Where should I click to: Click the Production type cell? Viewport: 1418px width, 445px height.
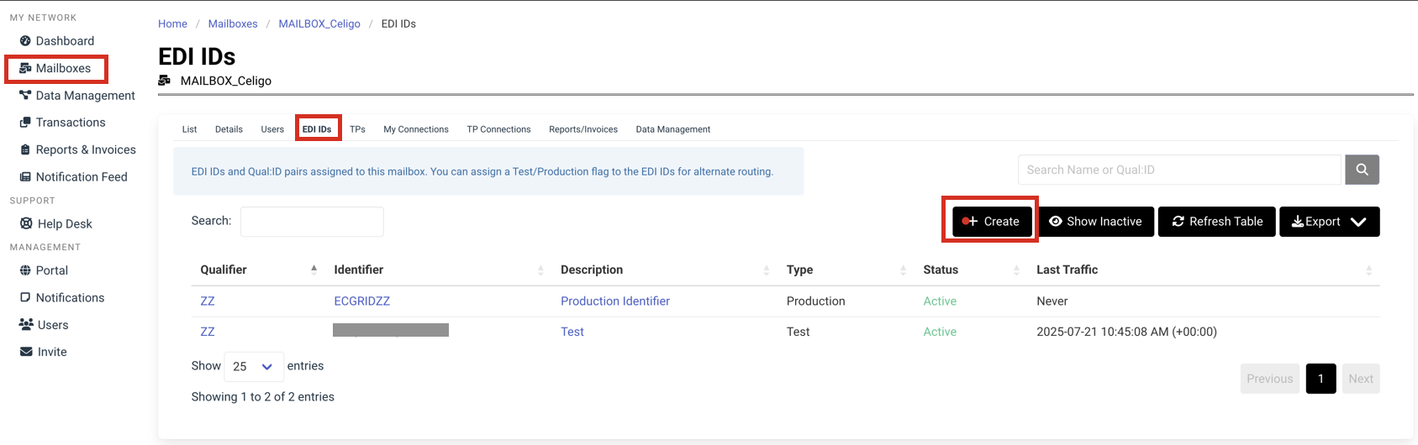816,301
